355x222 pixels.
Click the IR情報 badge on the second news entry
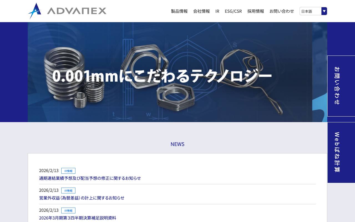click(x=69, y=191)
